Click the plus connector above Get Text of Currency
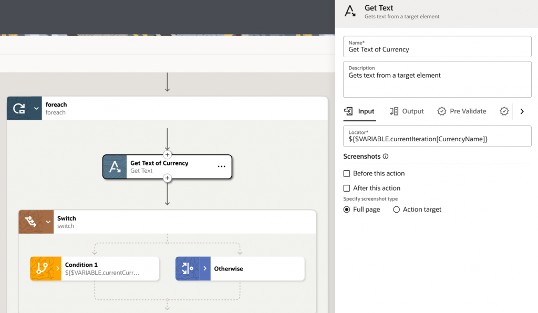 (x=167, y=154)
